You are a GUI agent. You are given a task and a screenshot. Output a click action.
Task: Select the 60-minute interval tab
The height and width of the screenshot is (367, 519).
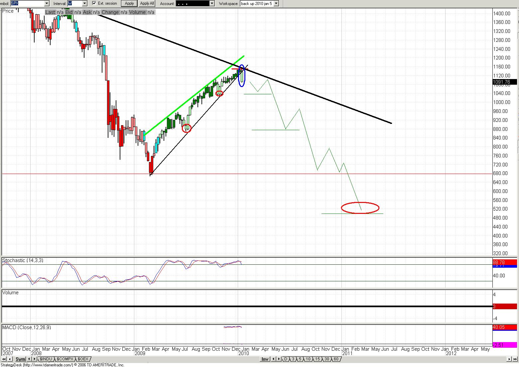pos(336,359)
